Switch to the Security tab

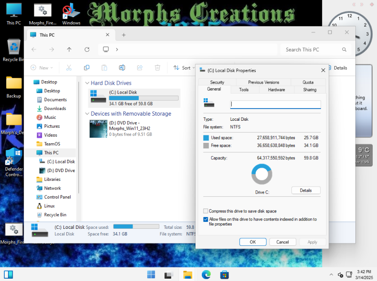tap(217, 82)
